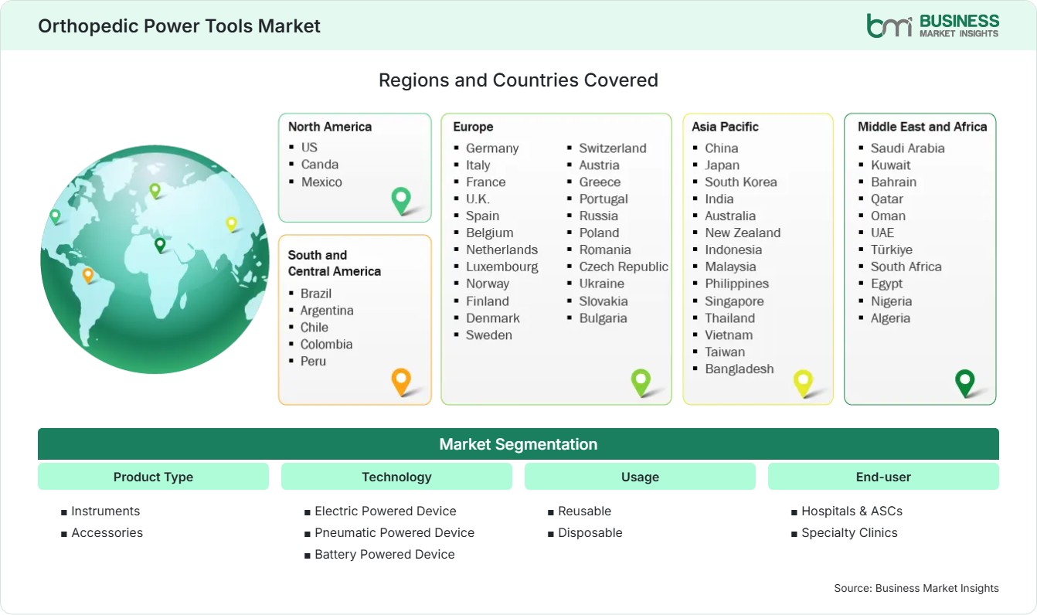Click Argentina in the country list

pyautogui.click(x=327, y=311)
